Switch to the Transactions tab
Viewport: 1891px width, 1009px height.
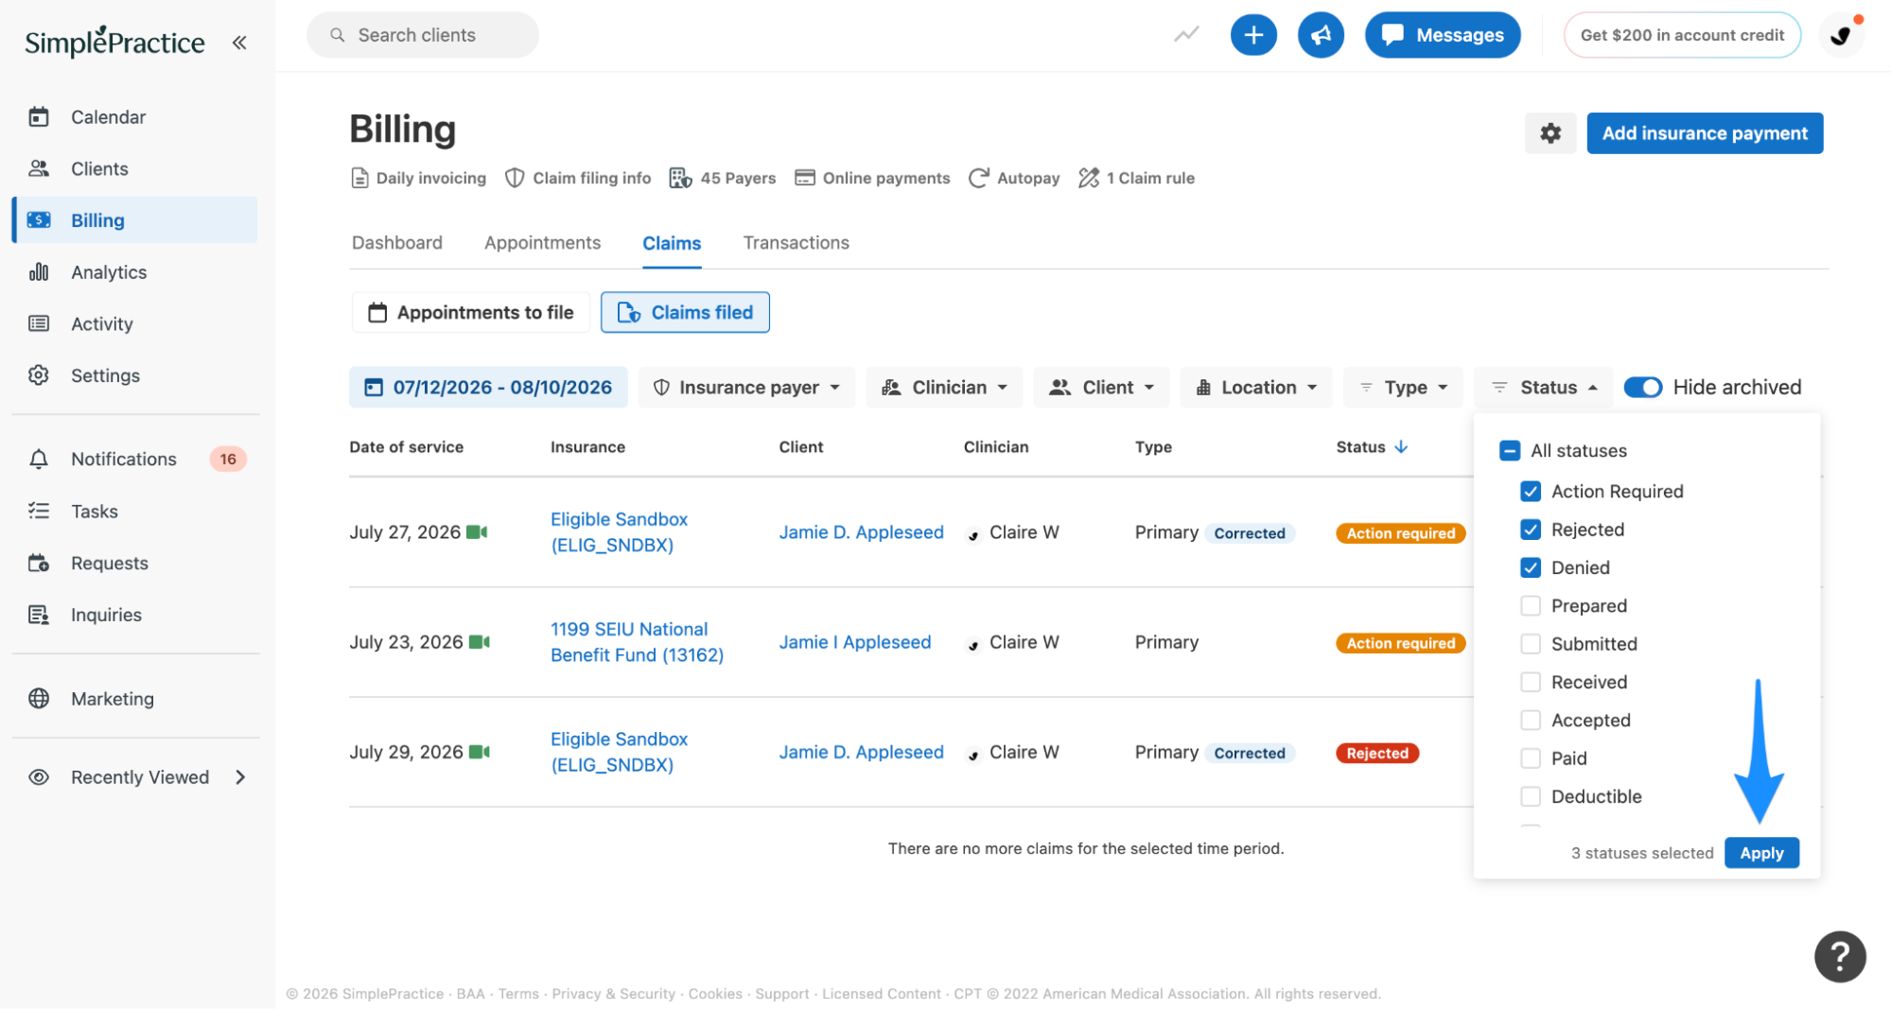797,243
